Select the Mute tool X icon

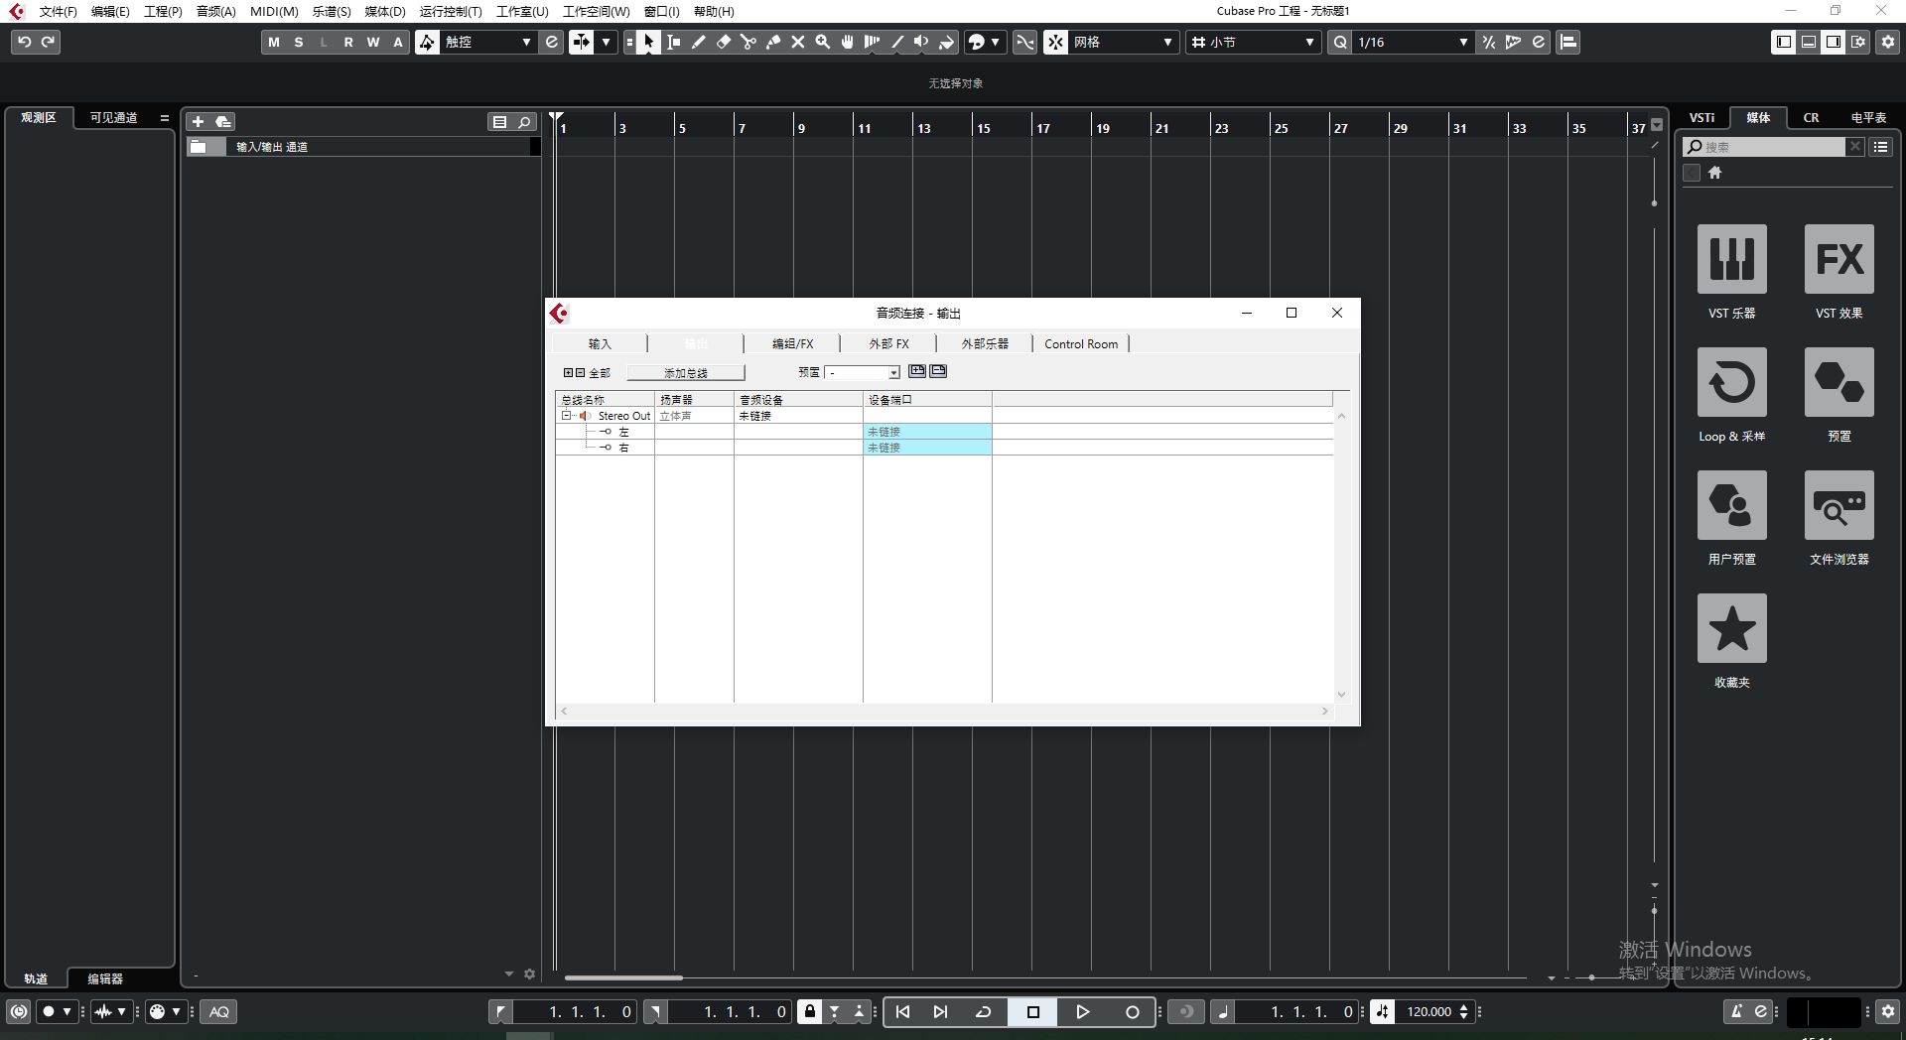797,42
